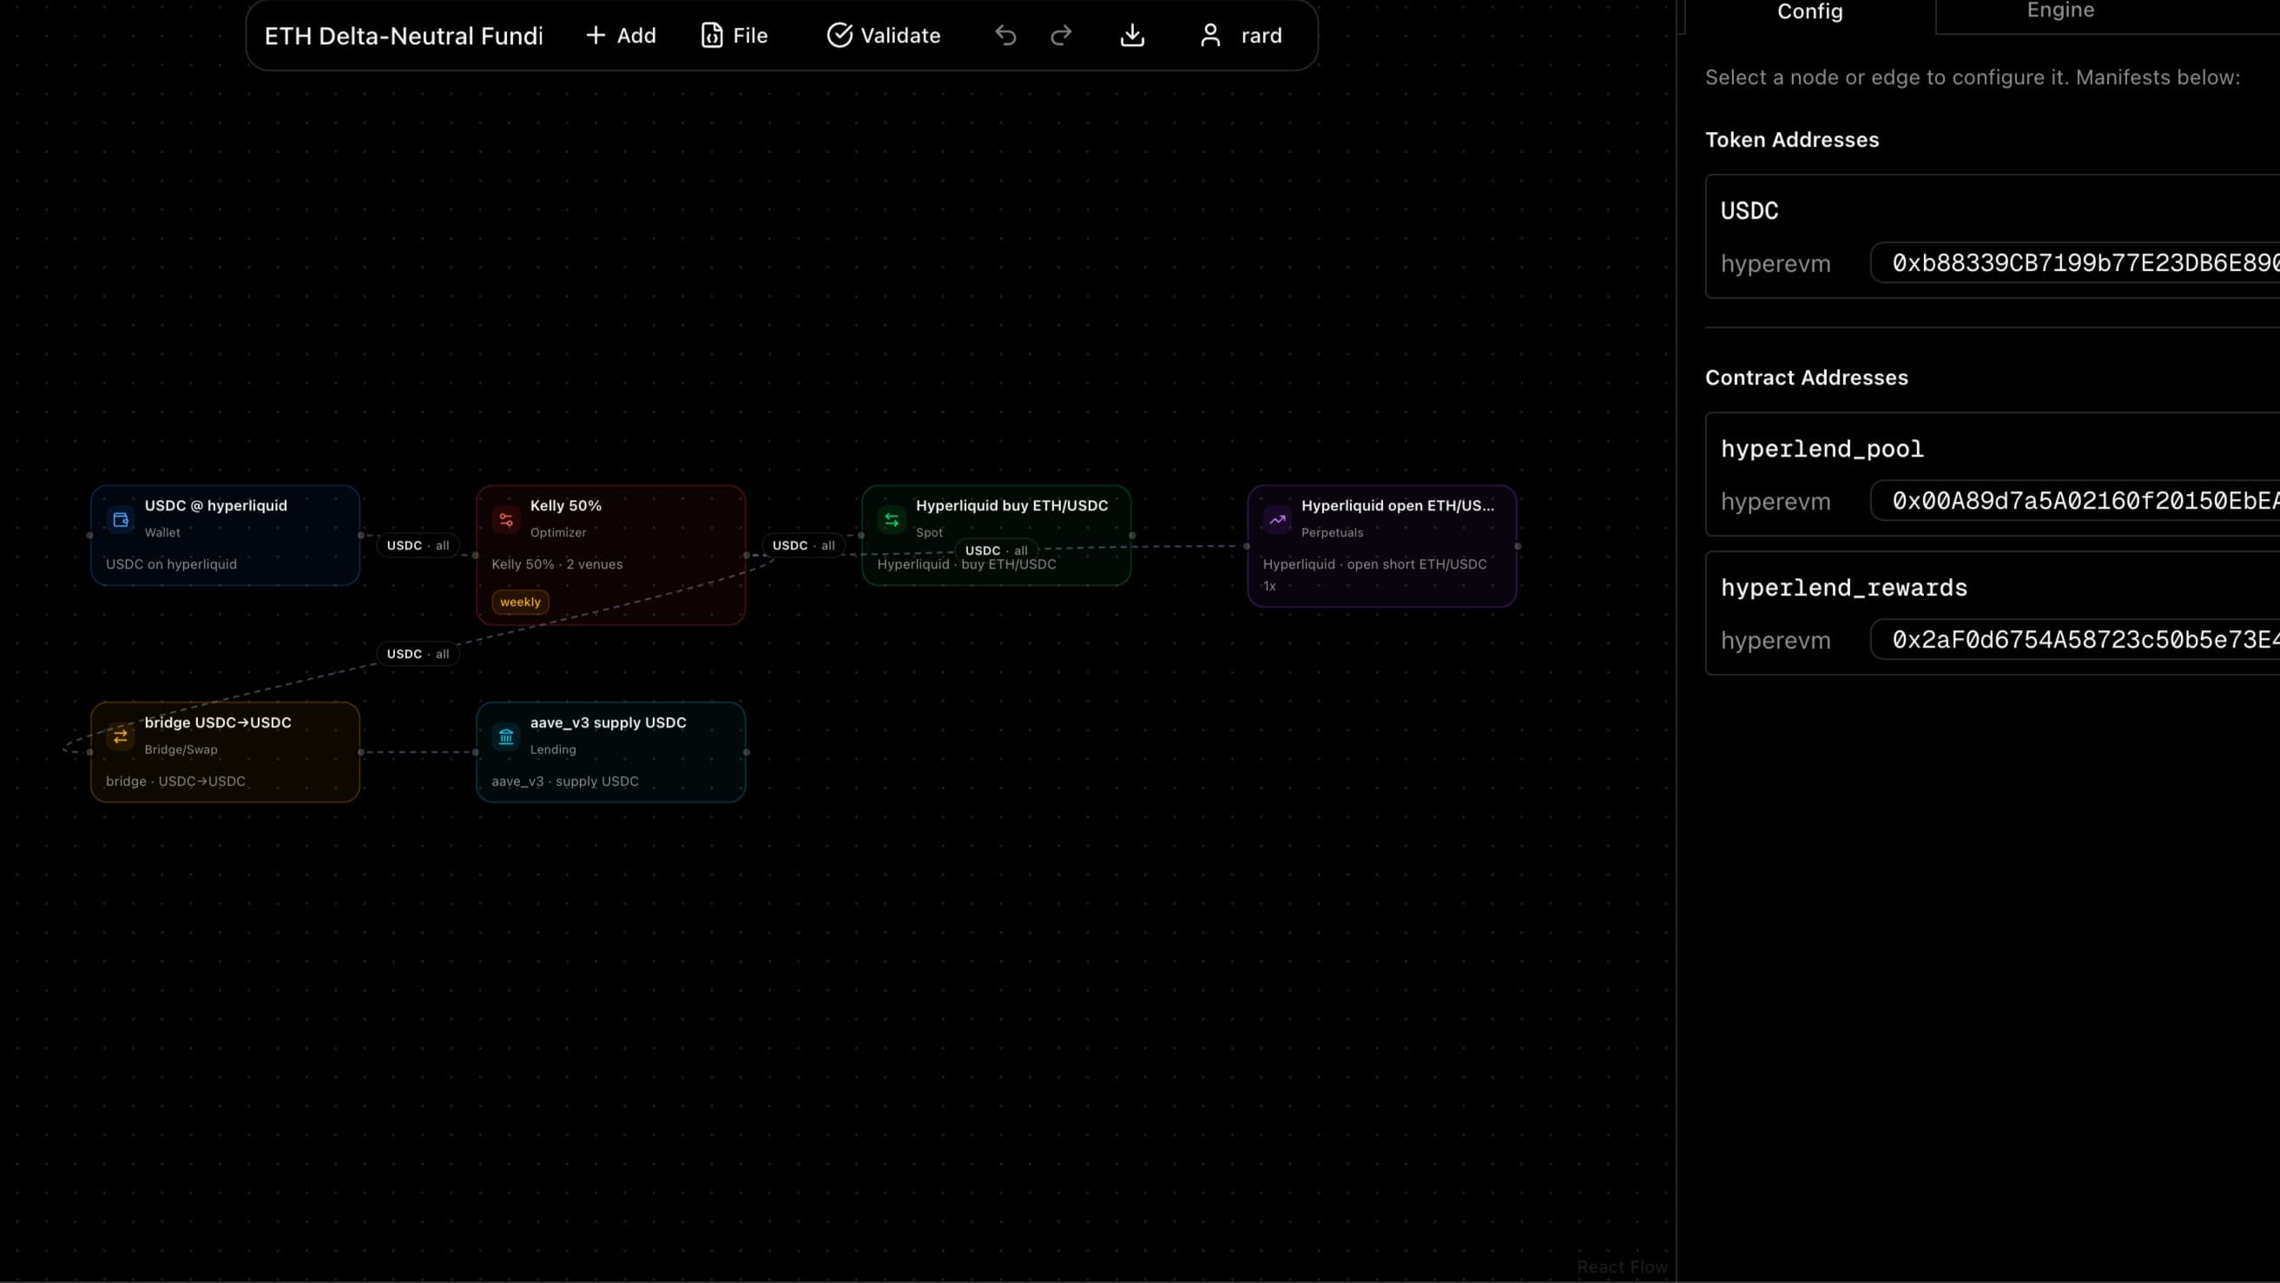
Task: Click the bridge arrows icon on bridge node
Action: point(121,736)
